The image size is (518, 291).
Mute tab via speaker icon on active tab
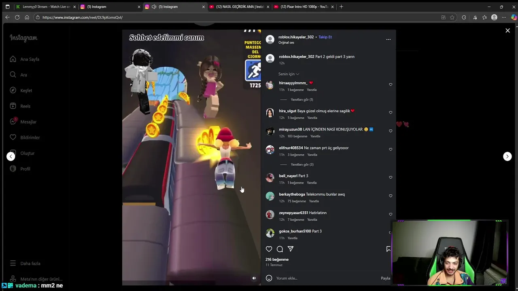(x=154, y=7)
